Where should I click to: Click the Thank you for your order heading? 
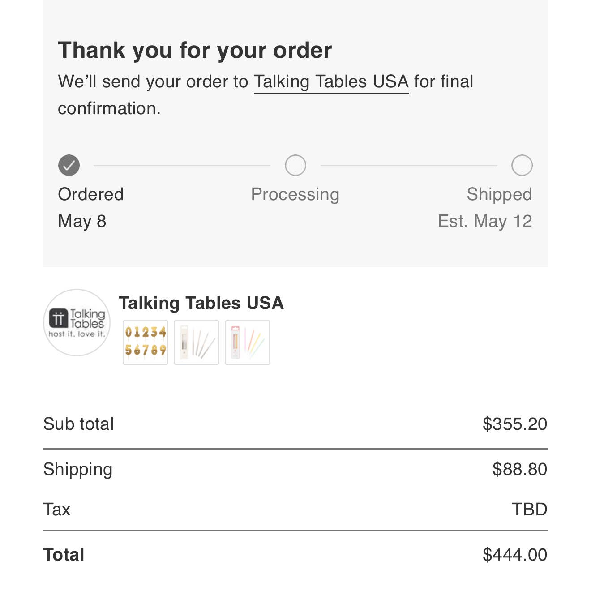pyautogui.click(x=195, y=50)
